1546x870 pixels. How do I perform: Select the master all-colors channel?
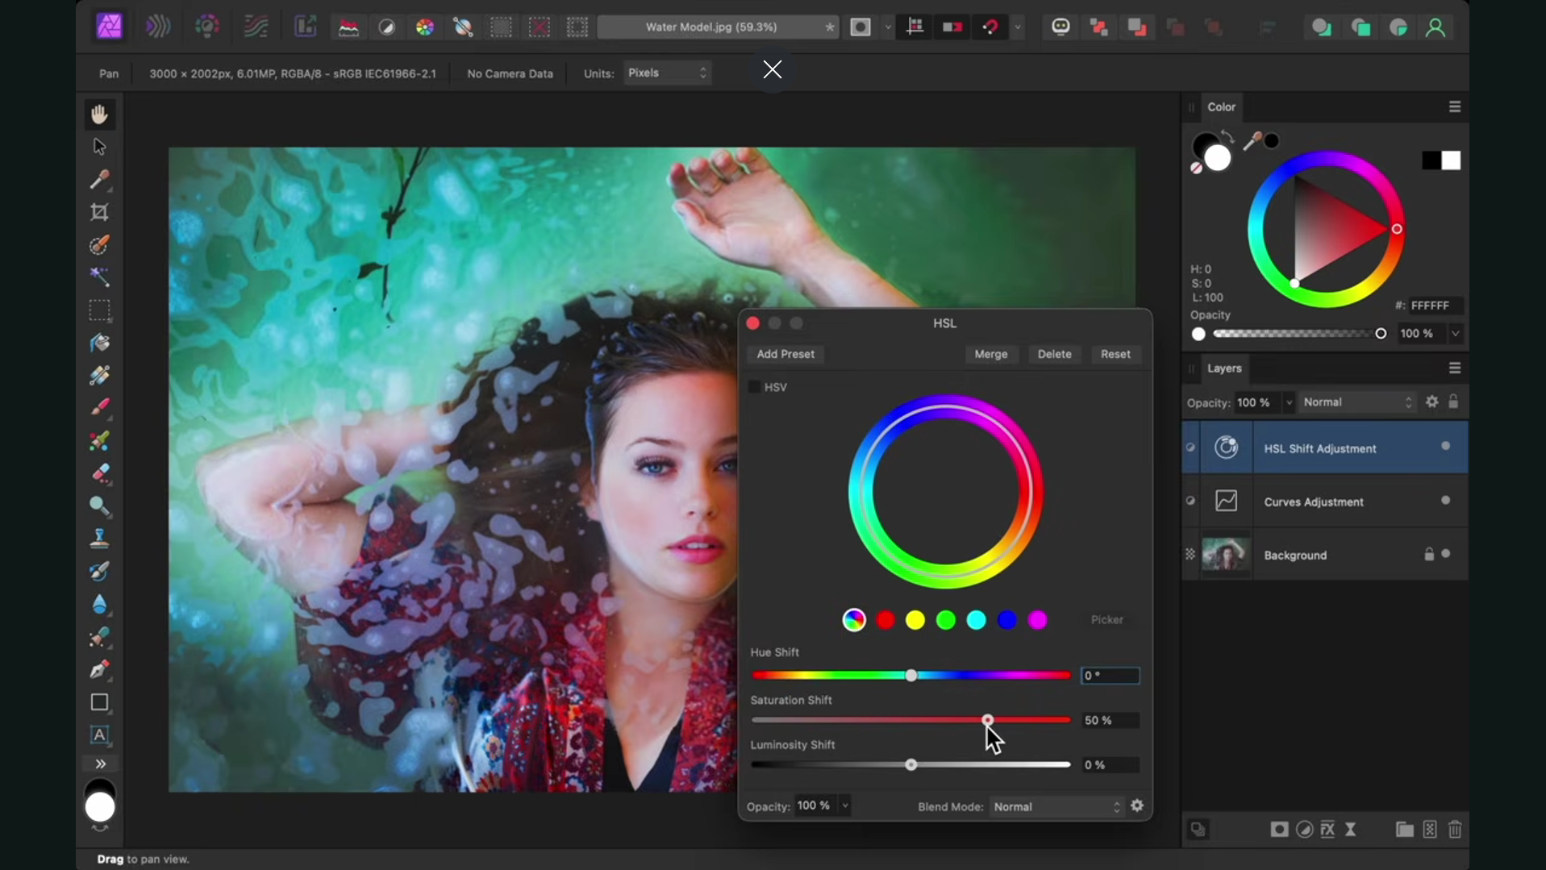point(854,619)
